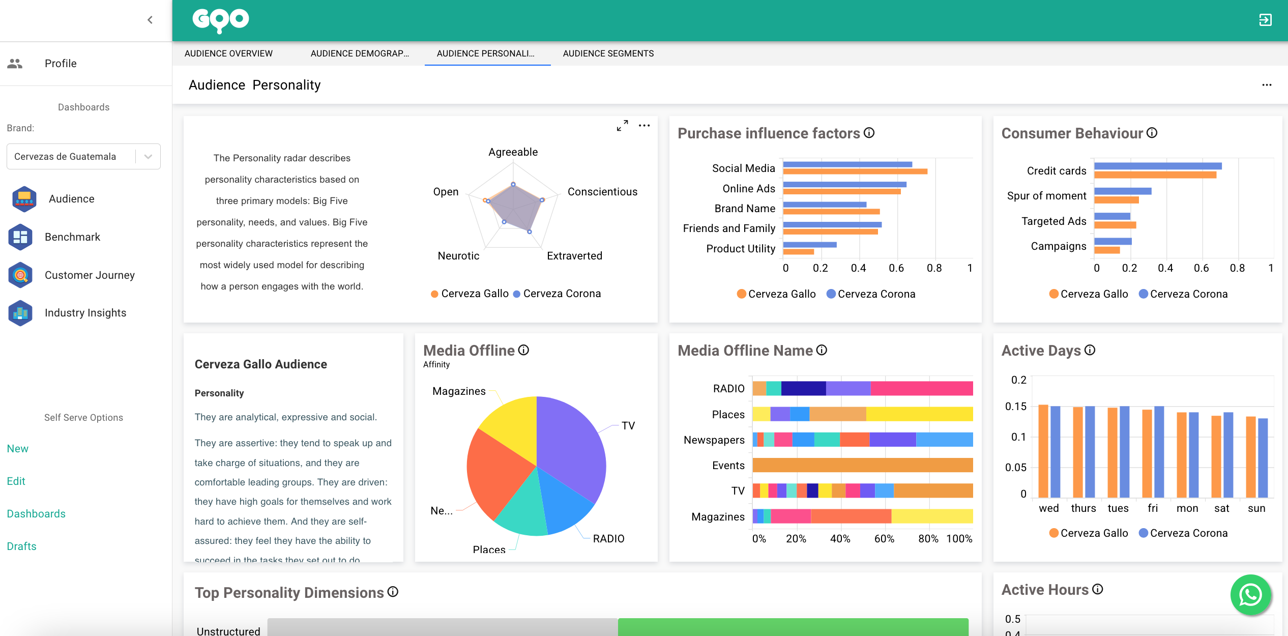Open the Benchmark dashboard icon
Screen dimensions: 1288x636
pos(20,237)
